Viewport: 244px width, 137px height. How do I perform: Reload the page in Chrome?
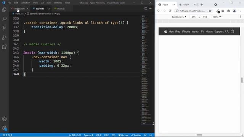point(170,11)
